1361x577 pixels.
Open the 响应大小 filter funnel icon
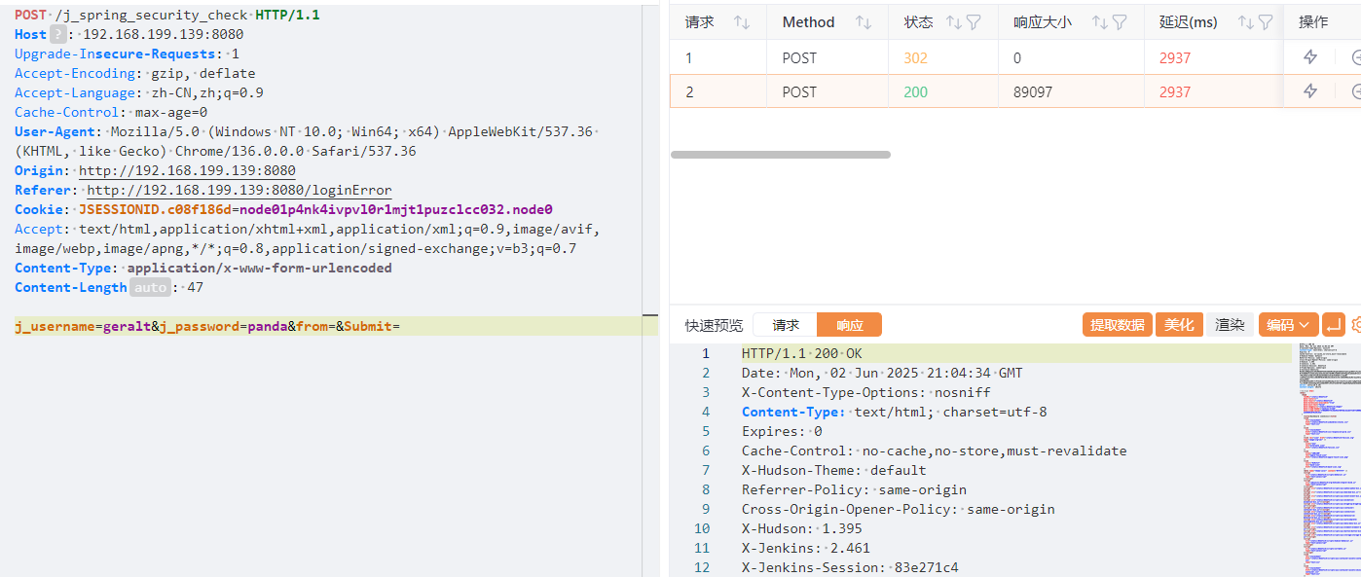1119,22
